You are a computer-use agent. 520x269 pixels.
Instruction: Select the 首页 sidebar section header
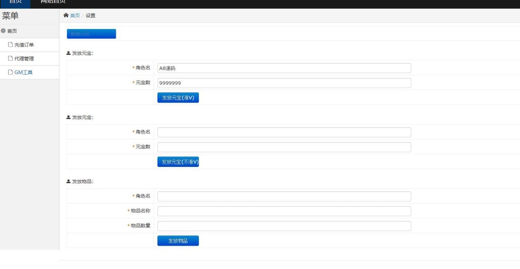[29, 31]
